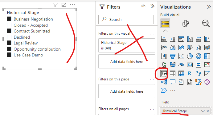Toggle Filters pane visibility eye icon

pos(143,6)
